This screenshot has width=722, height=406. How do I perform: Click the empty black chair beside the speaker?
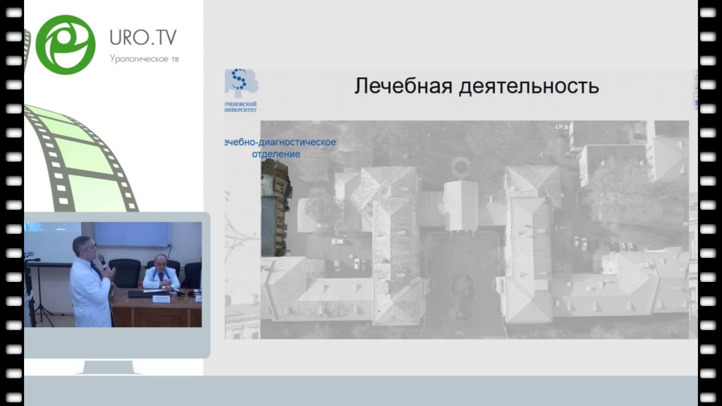[127, 271]
